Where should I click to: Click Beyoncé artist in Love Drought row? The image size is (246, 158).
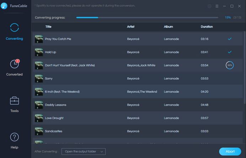tap(133, 118)
